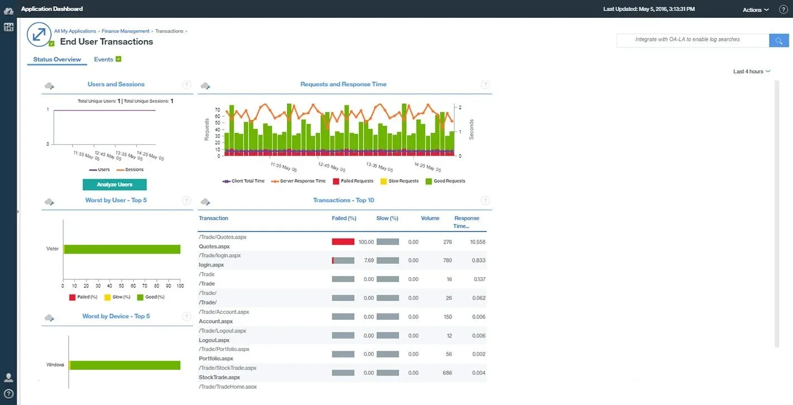Open the Actions dropdown menu
This screenshot has width=793, height=405.
pyautogui.click(x=756, y=9)
